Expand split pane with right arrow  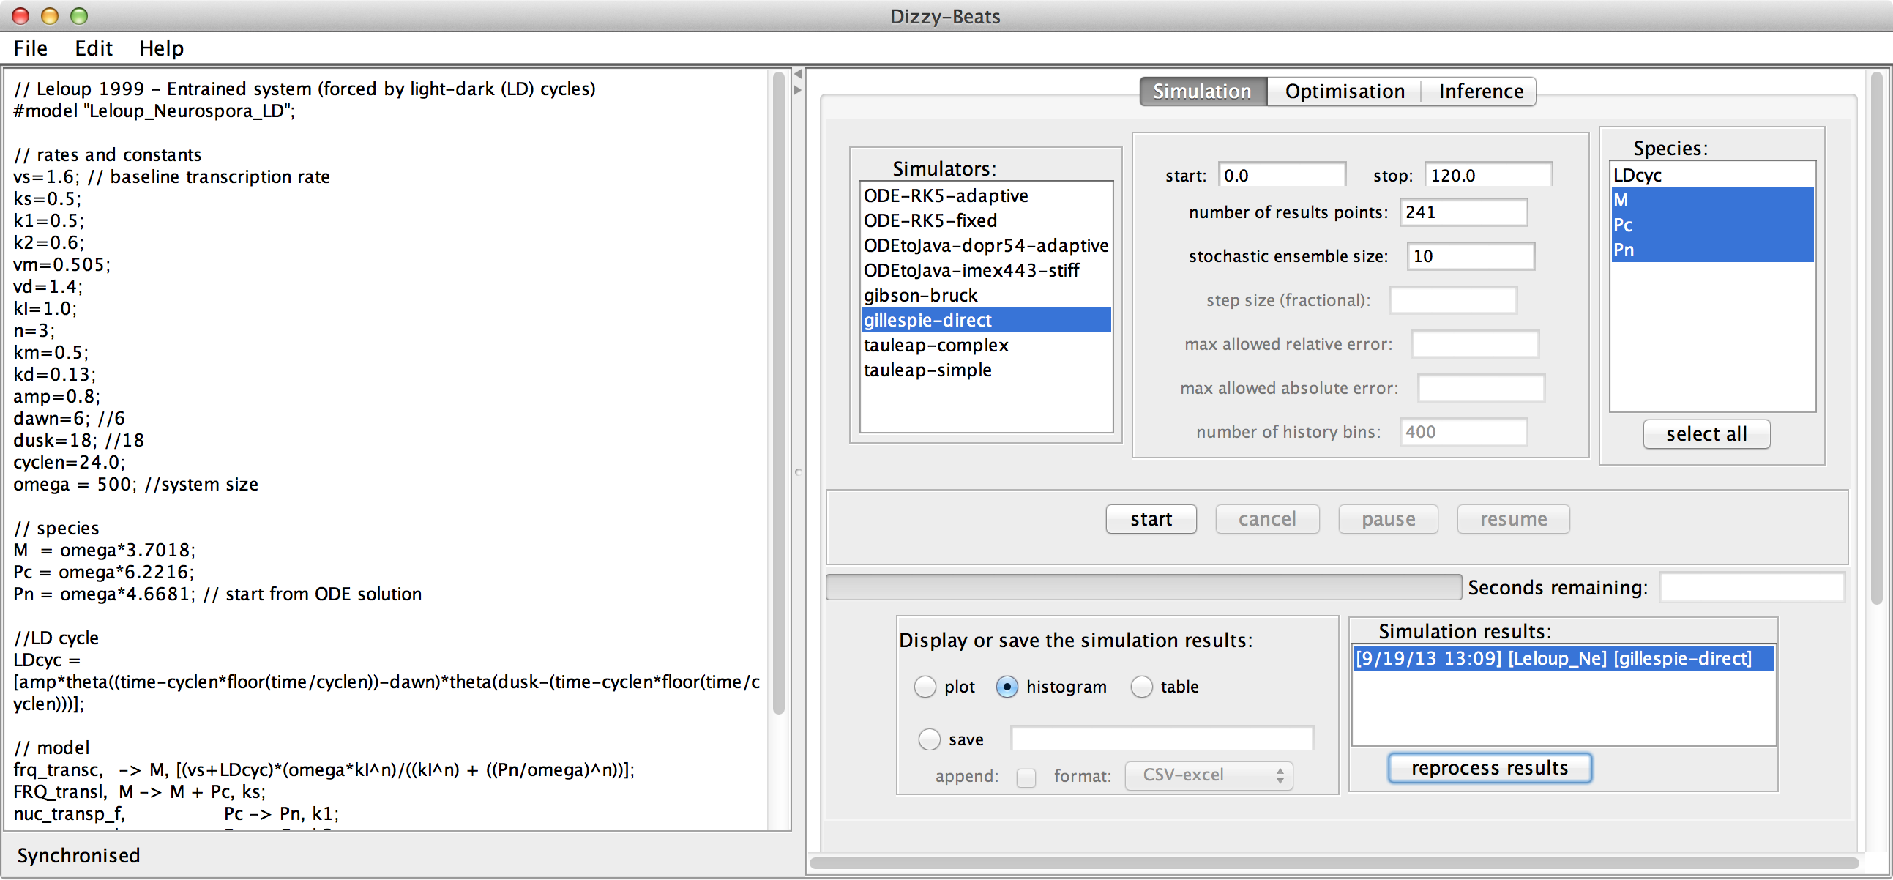pos(798,90)
